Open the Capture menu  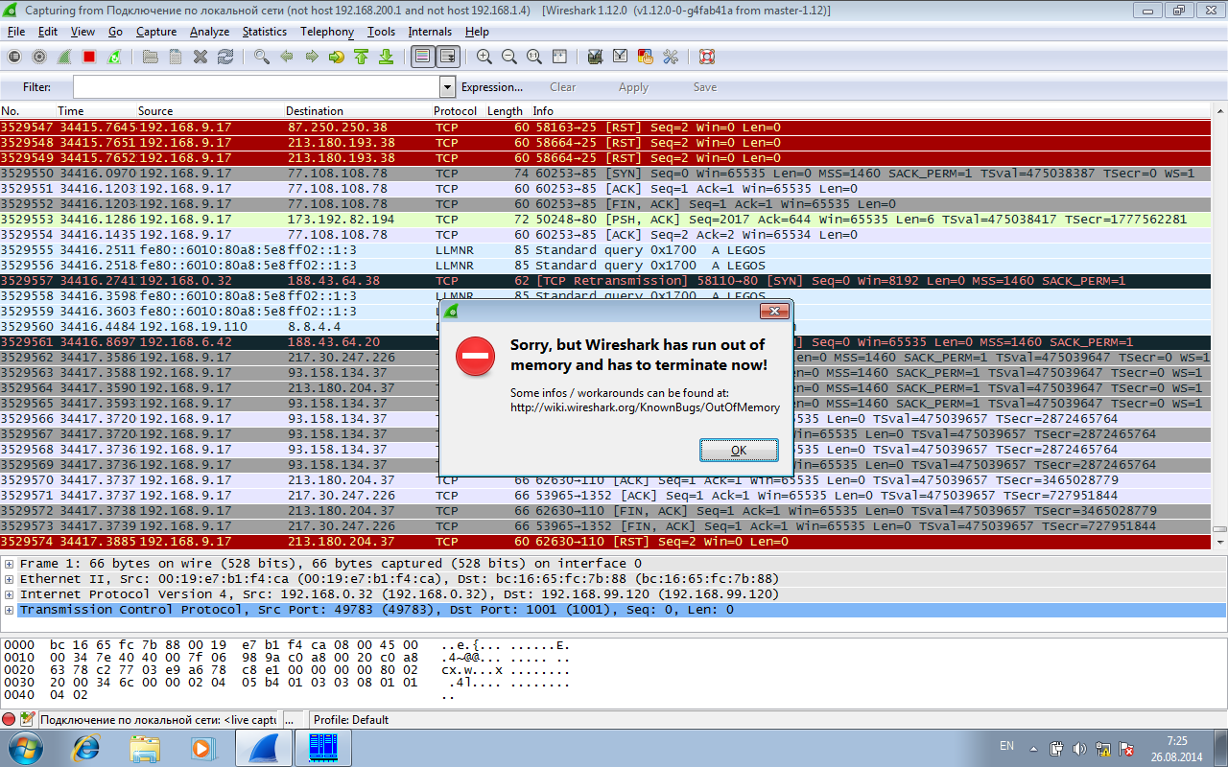coord(156,32)
